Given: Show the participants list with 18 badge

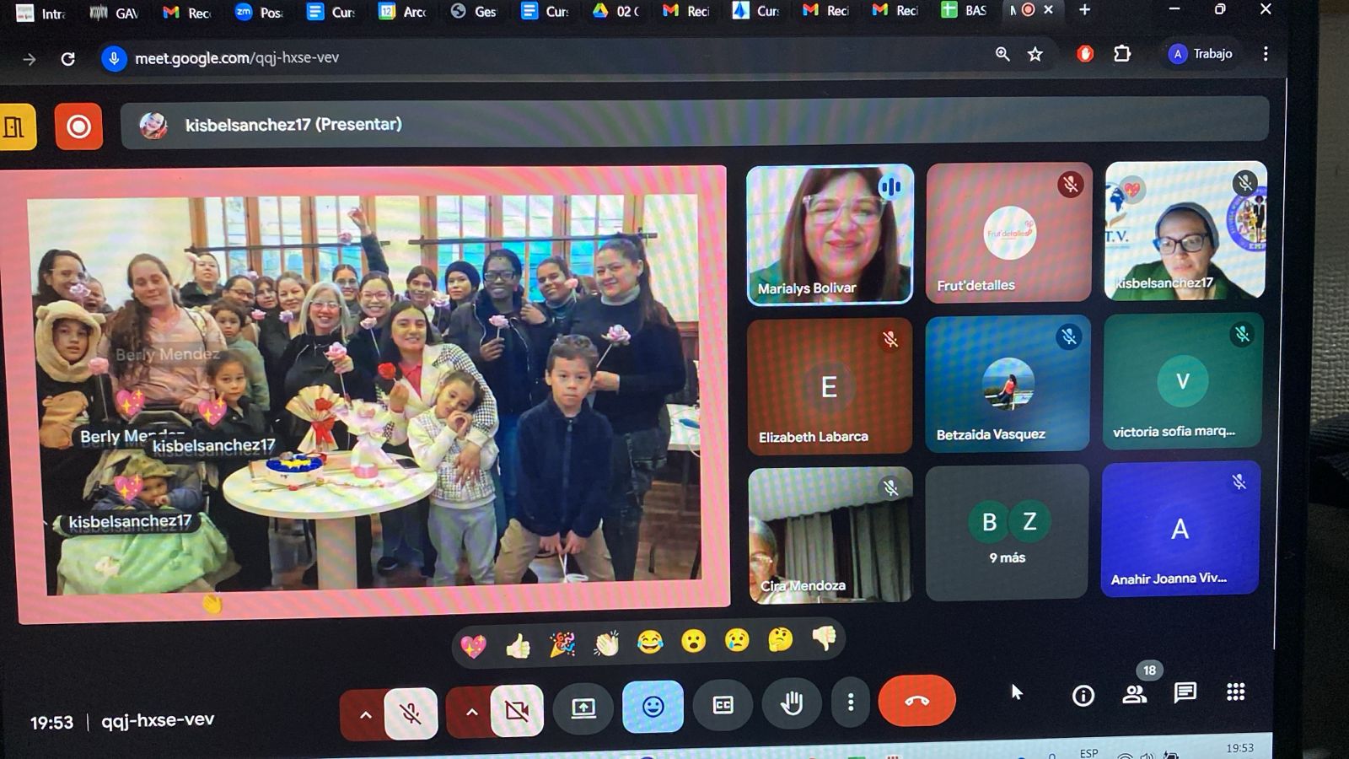Looking at the screenshot, I should [x=1135, y=693].
